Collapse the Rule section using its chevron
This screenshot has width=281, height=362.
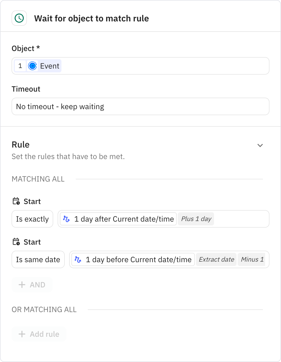(260, 145)
